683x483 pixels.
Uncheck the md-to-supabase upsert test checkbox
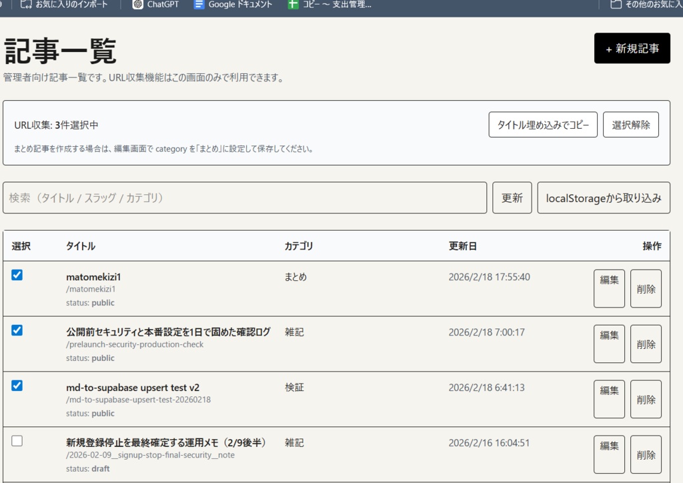pos(17,385)
